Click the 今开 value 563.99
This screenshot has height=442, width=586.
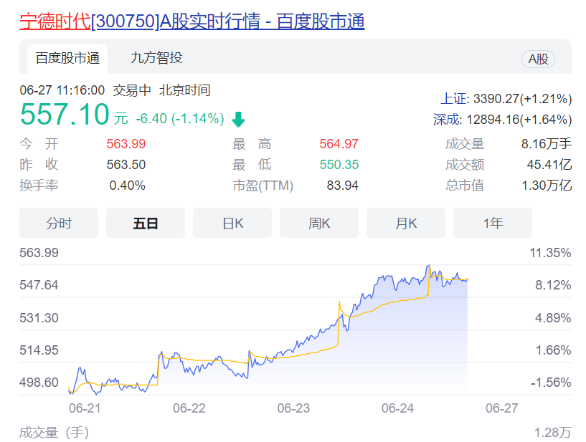click(126, 144)
